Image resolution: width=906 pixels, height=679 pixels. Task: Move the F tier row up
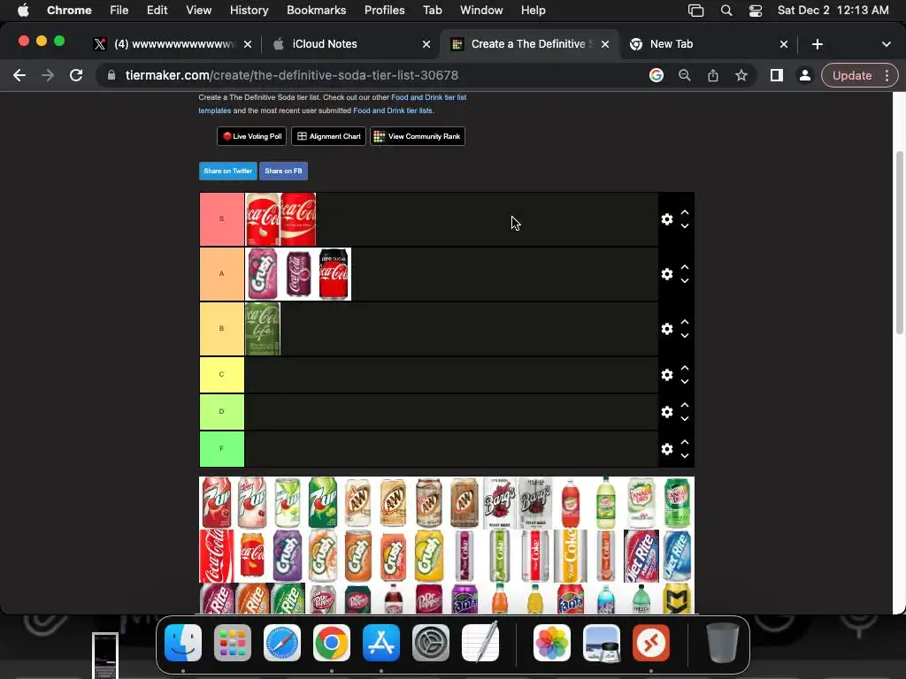(x=685, y=442)
